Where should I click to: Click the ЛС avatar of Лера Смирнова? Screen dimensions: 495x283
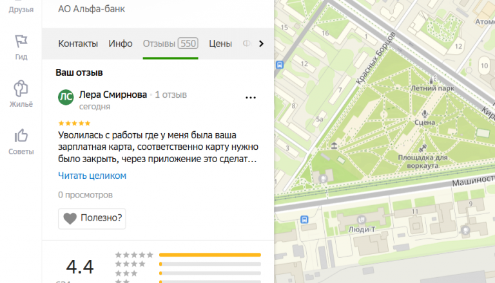(x=66, y=97)
